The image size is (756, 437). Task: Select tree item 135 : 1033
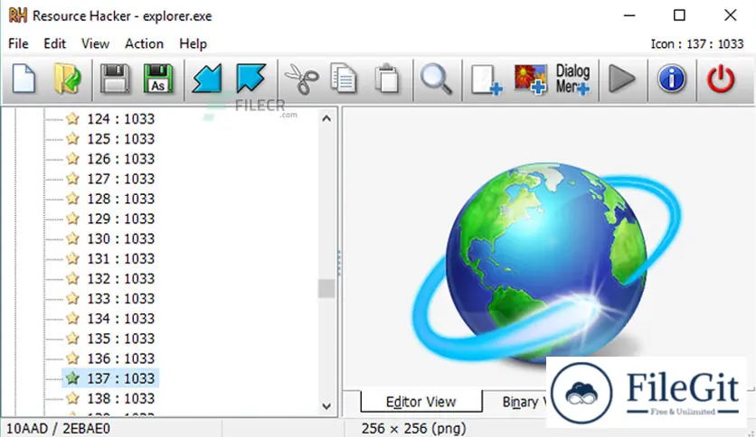pos(120,339)
